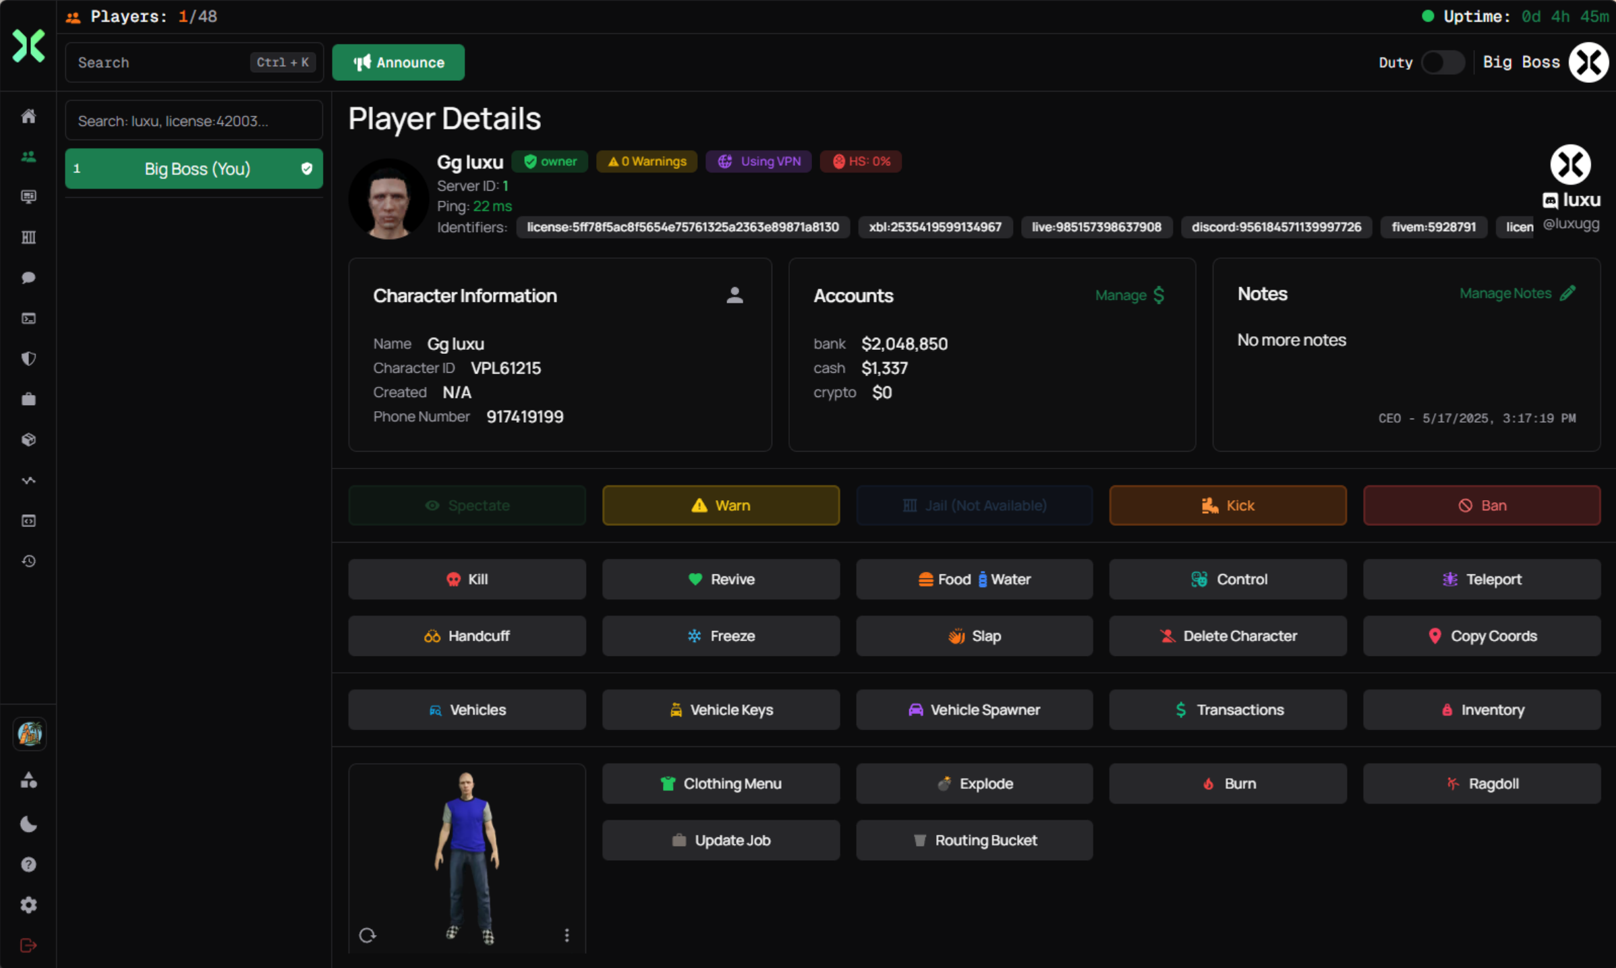The image size is (1616, 968).
Task: Open the console/terminal sidebar icon
Action: click(28, 318)
